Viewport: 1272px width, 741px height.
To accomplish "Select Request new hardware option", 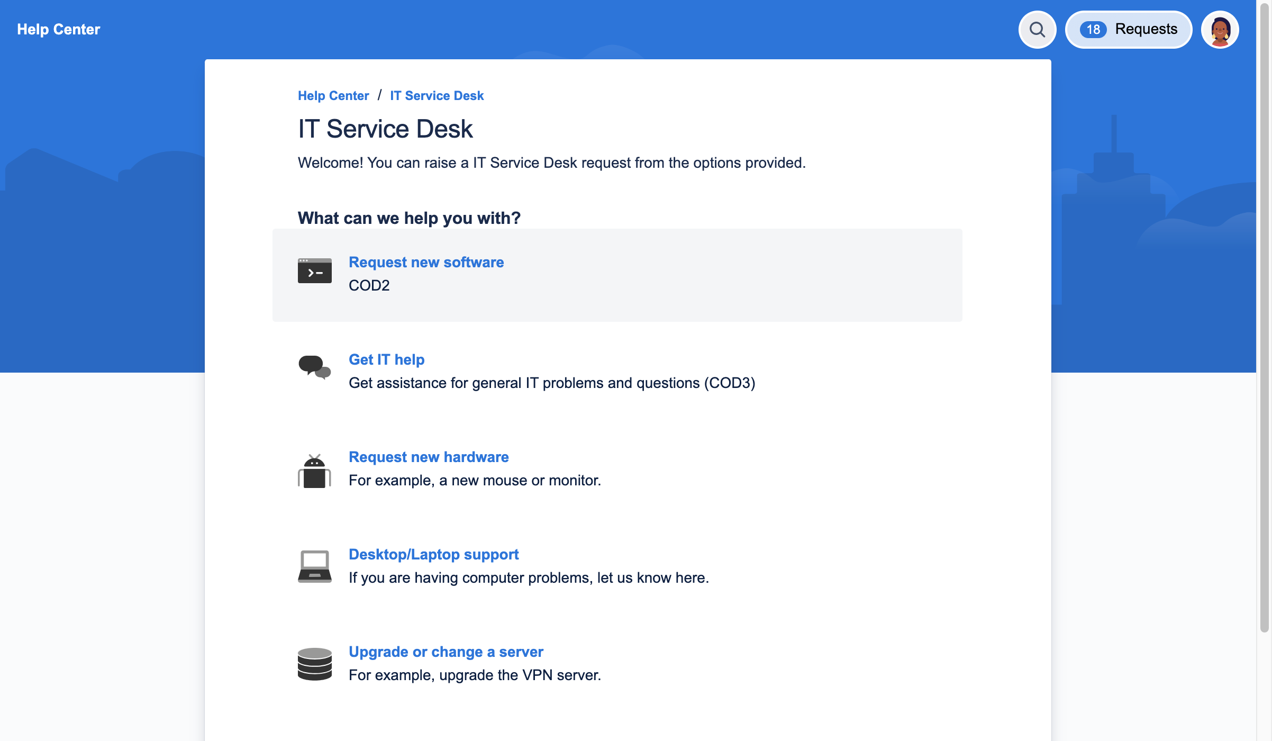I will coord(429,457).
